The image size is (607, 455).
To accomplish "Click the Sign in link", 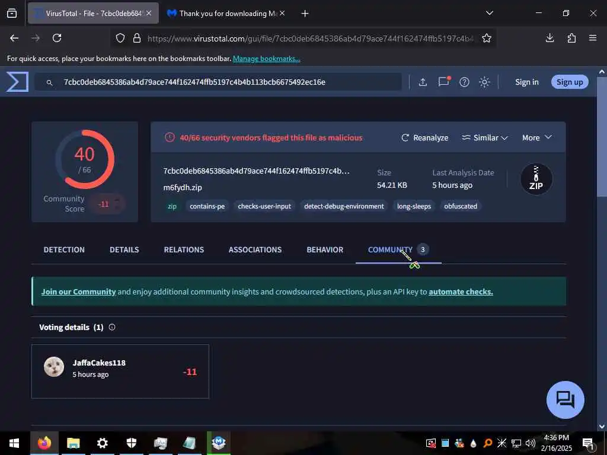I will tap(526, 82).
